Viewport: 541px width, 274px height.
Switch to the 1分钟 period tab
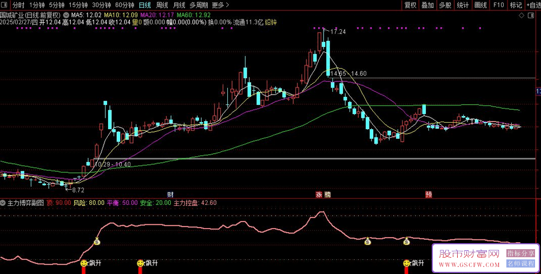[x=37, y=5]
